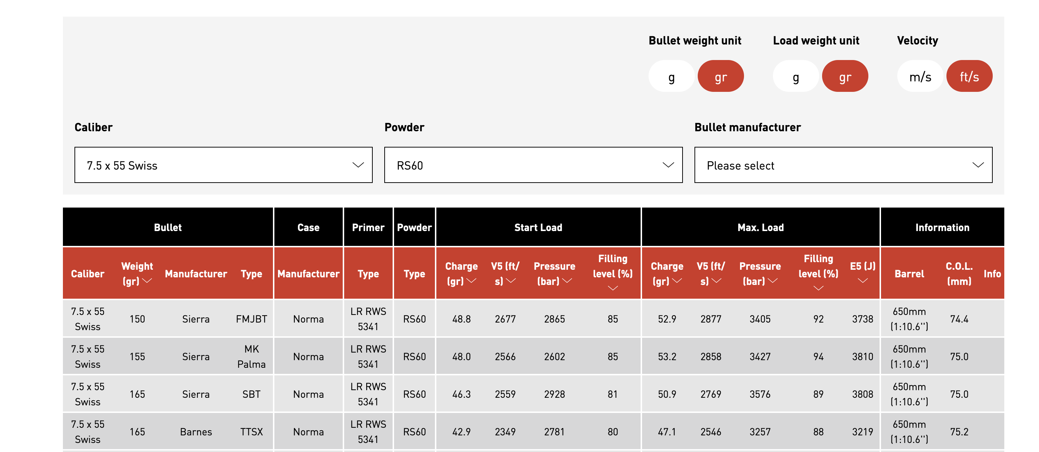The image size is (1039, 452).
Task: Switch bullet weight unit to g
Action: click(x=671, y=76)
